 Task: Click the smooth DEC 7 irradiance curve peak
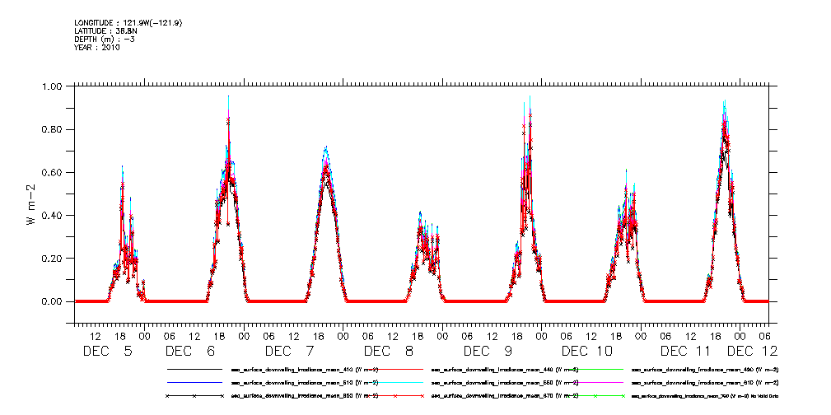(x=326, y=148)
